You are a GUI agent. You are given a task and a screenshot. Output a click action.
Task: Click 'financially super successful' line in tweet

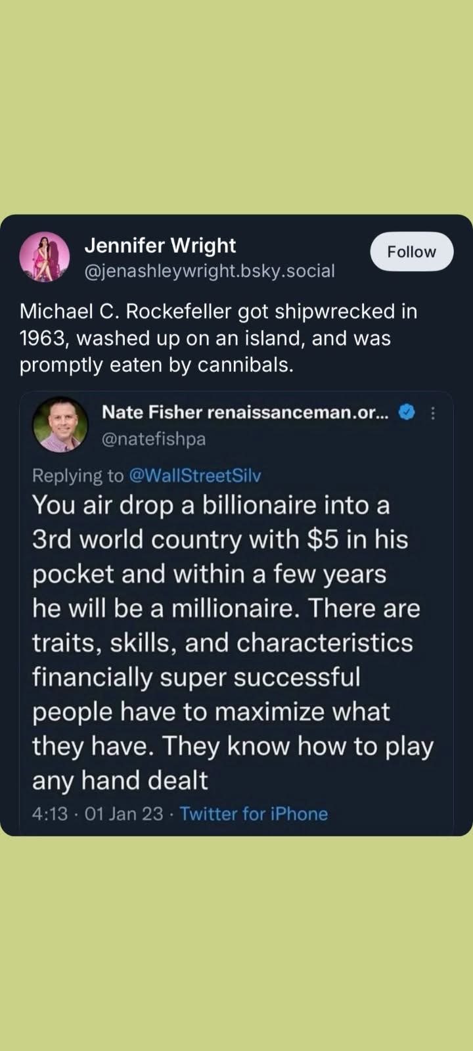pos(196,677)
